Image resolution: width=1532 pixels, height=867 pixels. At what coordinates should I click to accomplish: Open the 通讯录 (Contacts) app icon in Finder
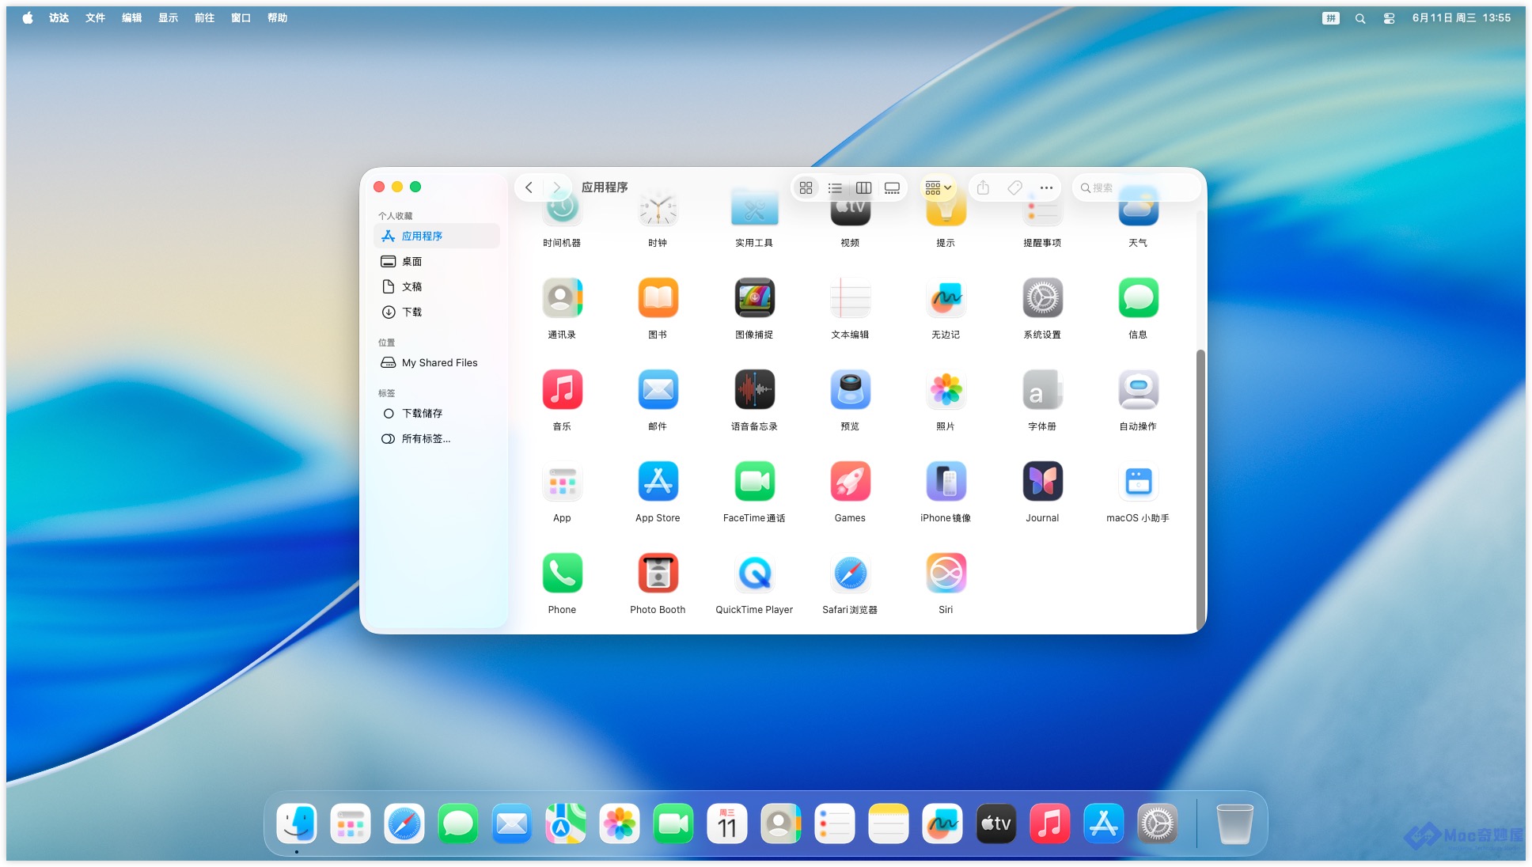(x=562, y=298)
